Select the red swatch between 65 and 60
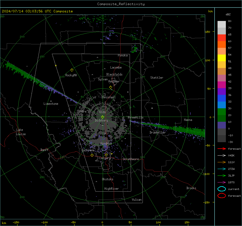The width and height of the screenshot is (242, 226). 222,38
